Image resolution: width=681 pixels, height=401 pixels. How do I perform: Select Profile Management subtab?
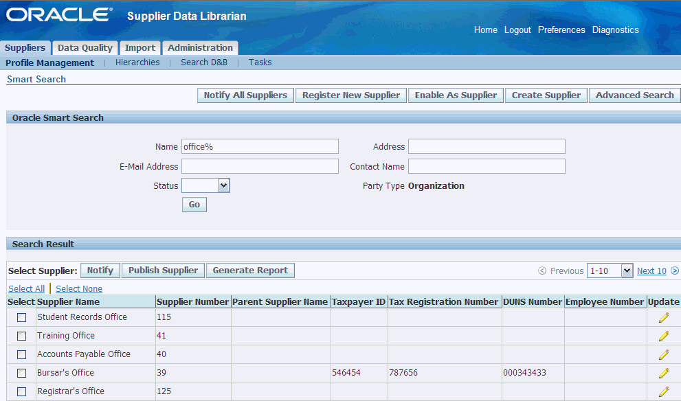coord(49,63)
